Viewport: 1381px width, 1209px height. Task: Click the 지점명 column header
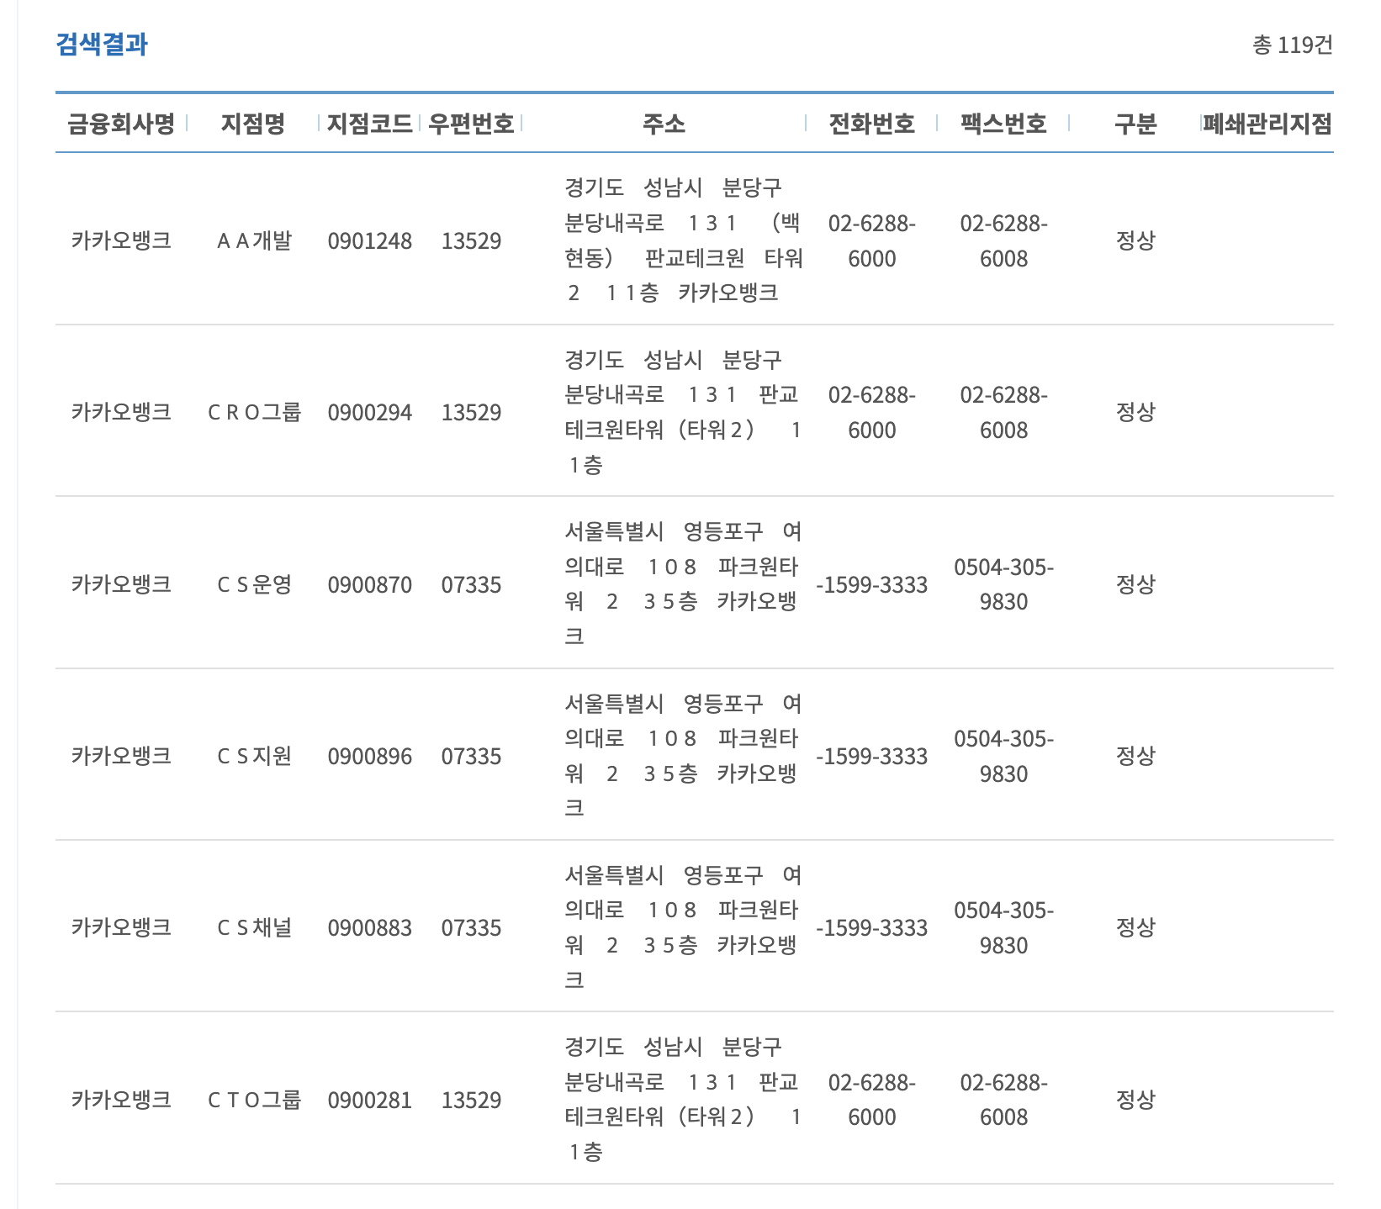point(253,124)
